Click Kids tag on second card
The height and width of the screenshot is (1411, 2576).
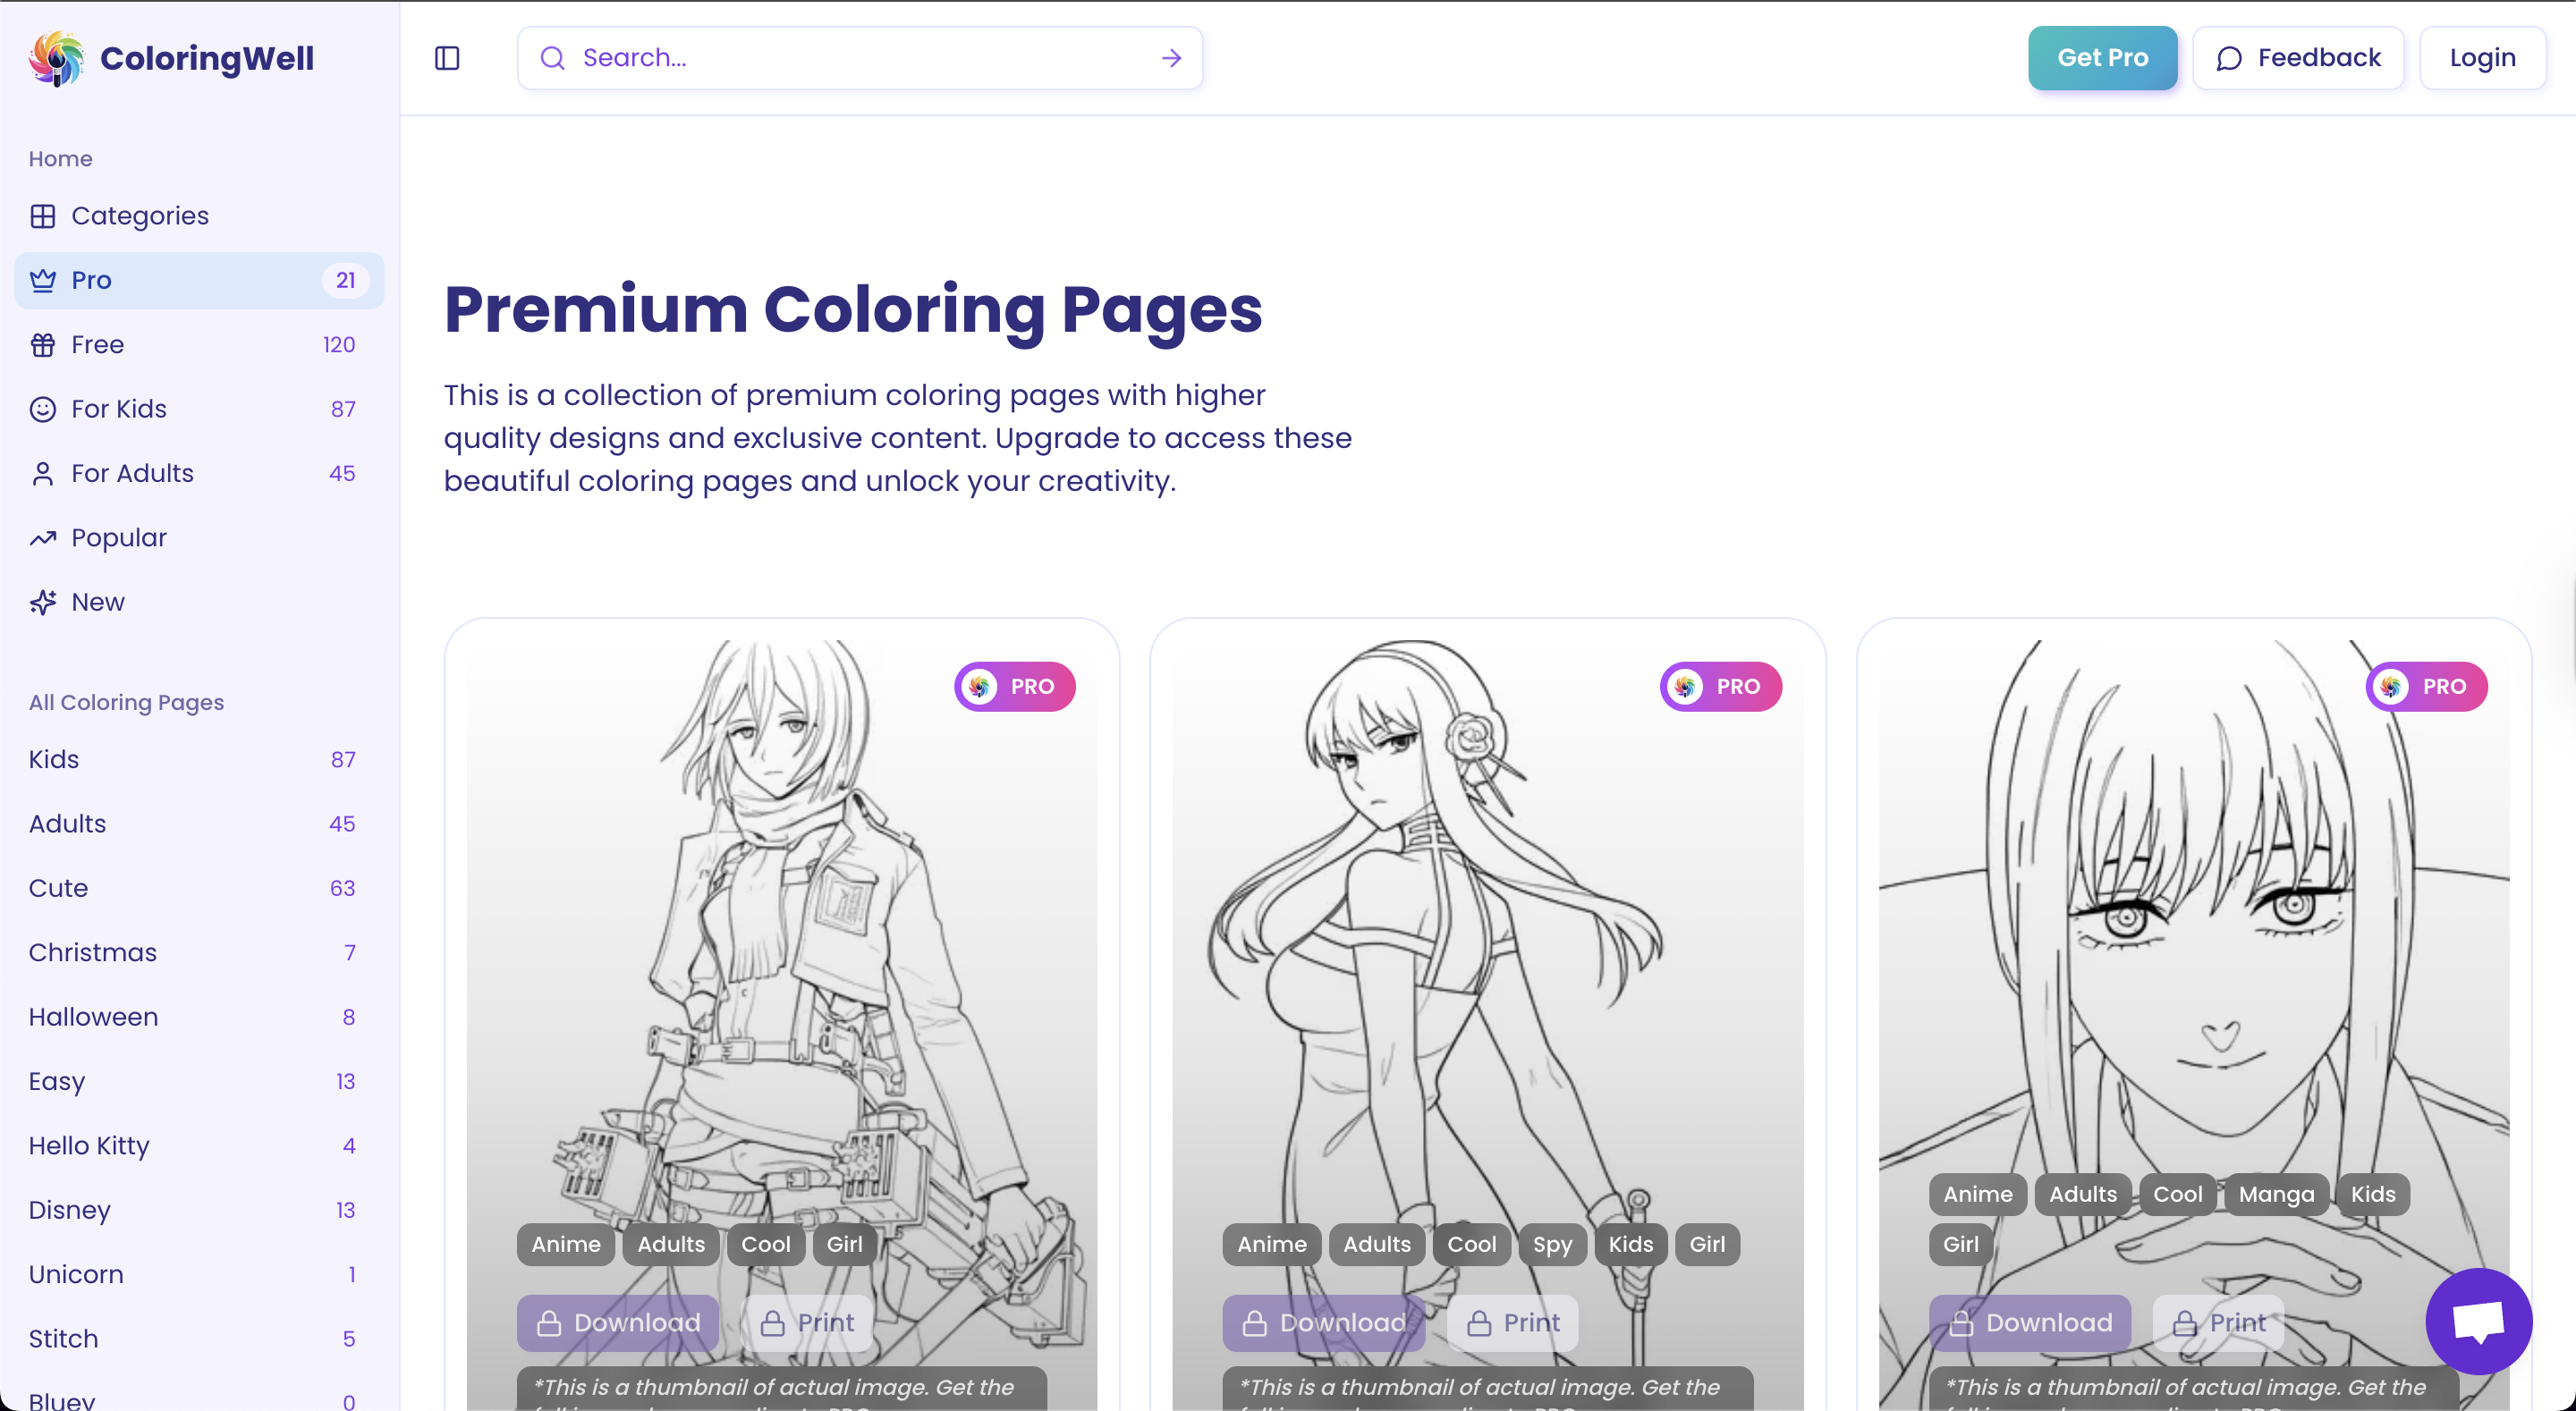[1630, 1245]
